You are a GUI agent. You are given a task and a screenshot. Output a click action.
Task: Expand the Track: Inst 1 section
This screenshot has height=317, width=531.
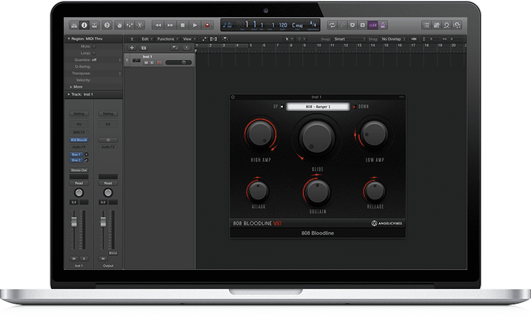[x=69, y=94]
